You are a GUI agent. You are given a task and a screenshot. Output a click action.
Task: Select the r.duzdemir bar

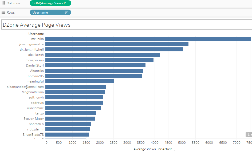tap(68, 129)
